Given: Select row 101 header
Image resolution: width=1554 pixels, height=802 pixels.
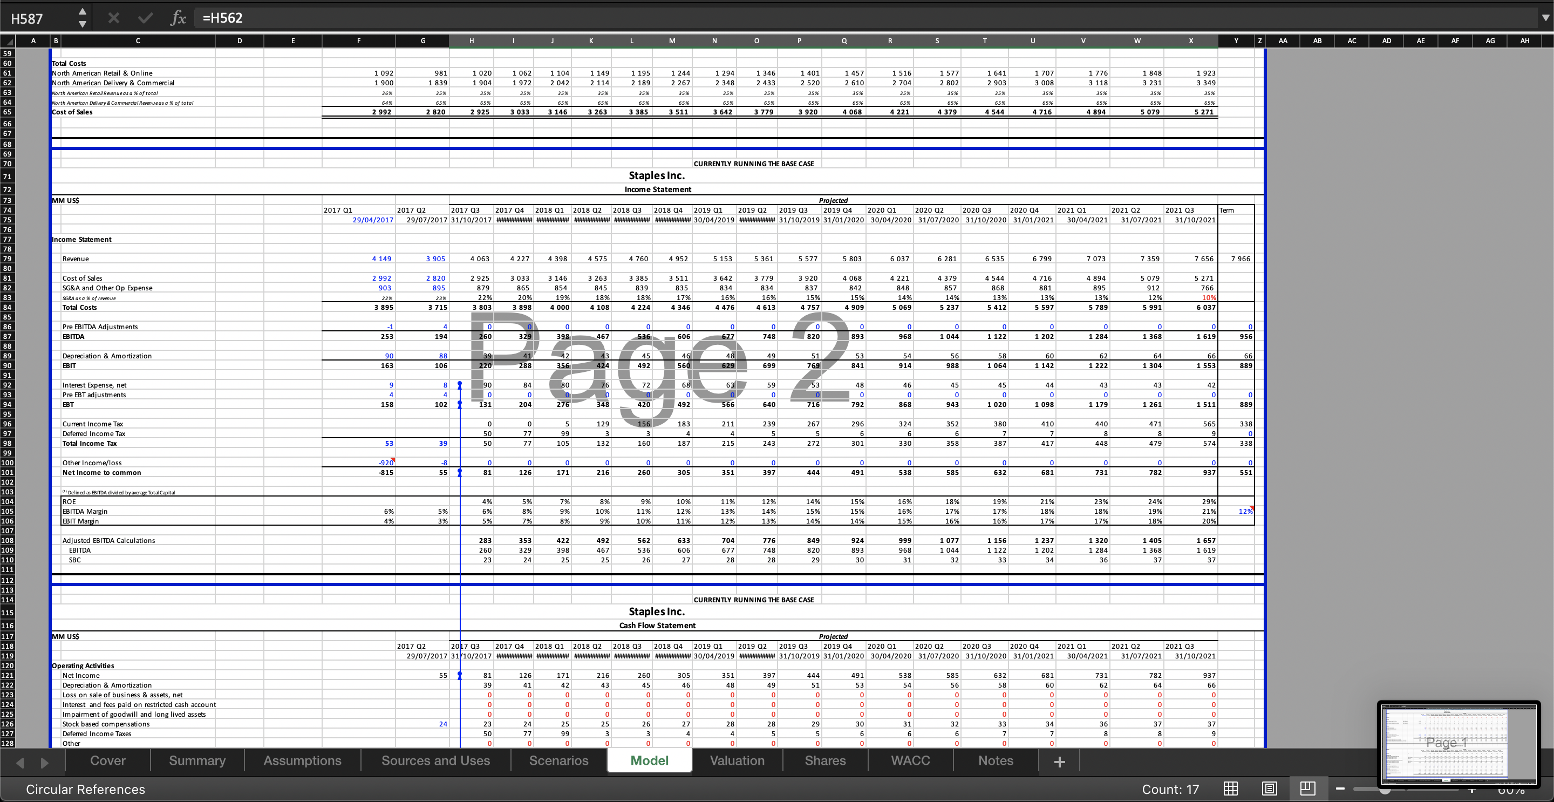Looking at the screenshot, I should (x=7, y=472).
